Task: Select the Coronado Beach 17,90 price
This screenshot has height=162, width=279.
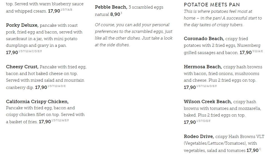Action: (246, 53)
